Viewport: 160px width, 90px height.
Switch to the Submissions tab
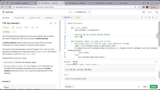(49, 18)
